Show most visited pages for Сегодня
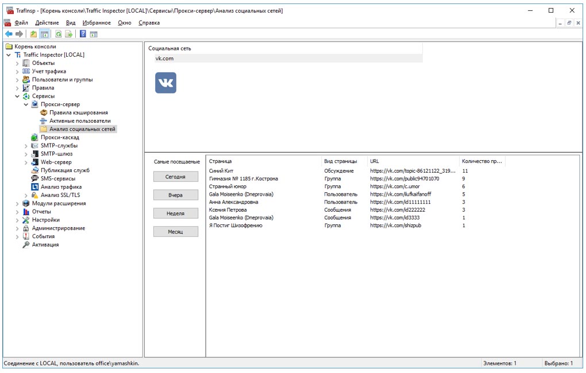The height and width of the screenshot is (373, 586). coord(176,177)
